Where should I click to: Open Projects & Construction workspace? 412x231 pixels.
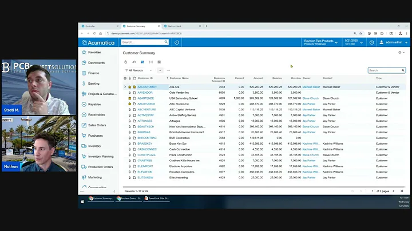(98, 94)
